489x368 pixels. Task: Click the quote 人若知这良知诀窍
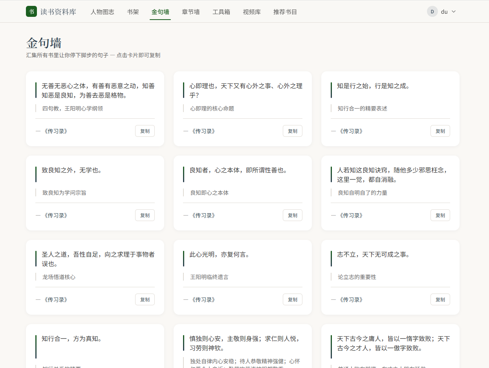[x=393, y=175]
